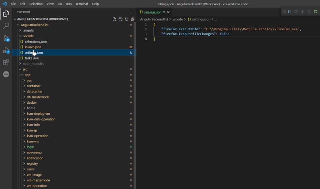This screenshot has width=320, height=189.
Task: Create a new folder in workspace
Action: pos(120,19)
